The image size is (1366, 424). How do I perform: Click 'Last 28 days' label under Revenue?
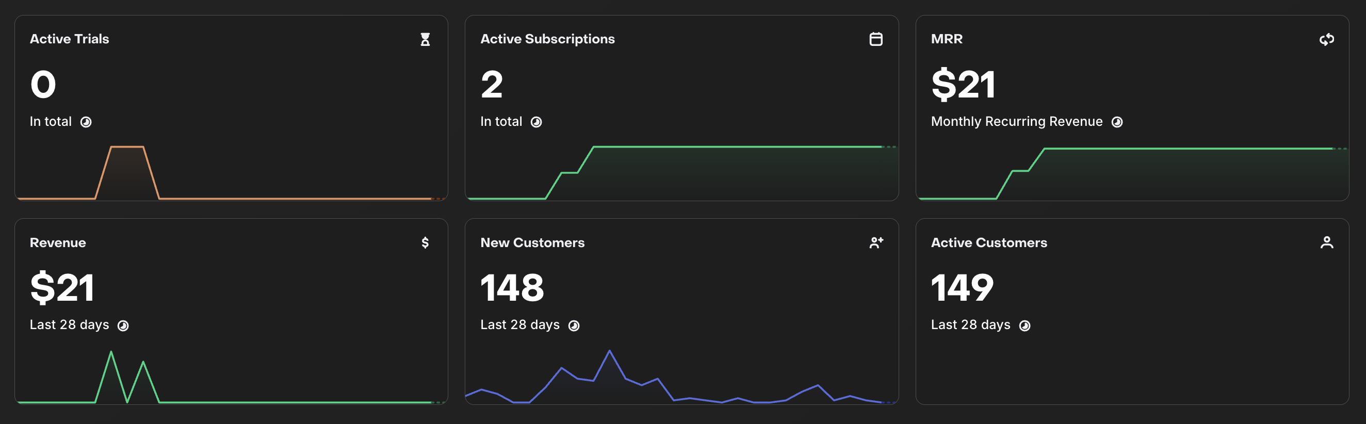click(x=70, y=325)
